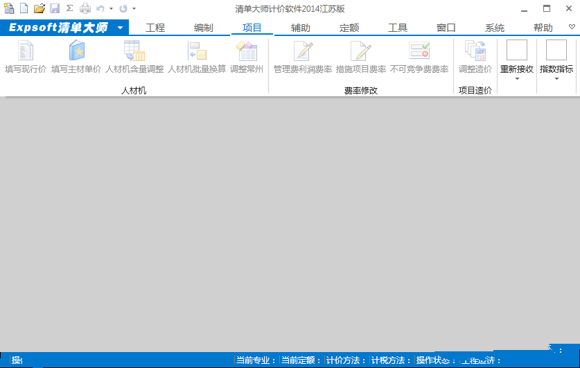Open 人材机含量调整 table icon

coord(134,51)
